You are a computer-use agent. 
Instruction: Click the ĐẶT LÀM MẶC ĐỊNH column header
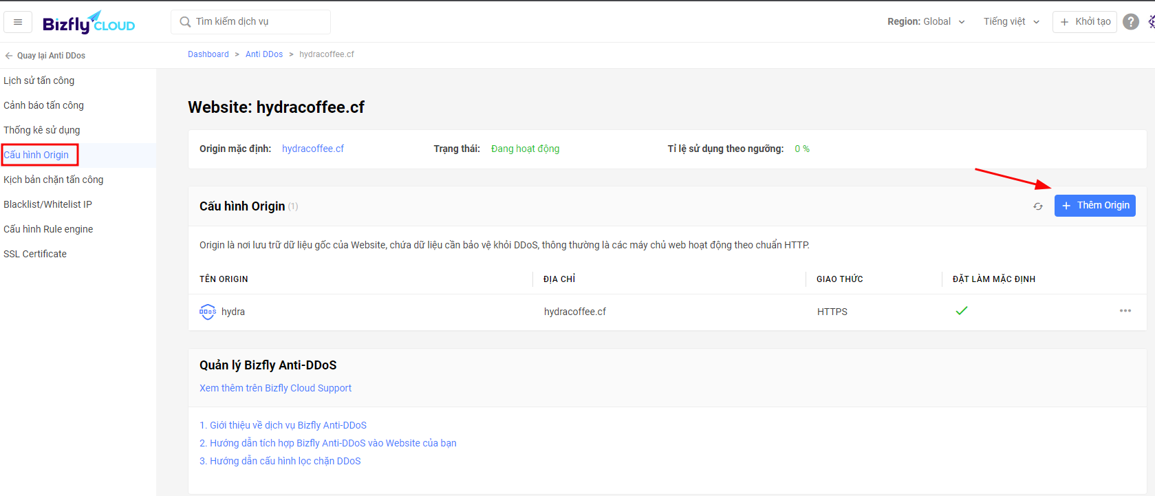(994, 279)
